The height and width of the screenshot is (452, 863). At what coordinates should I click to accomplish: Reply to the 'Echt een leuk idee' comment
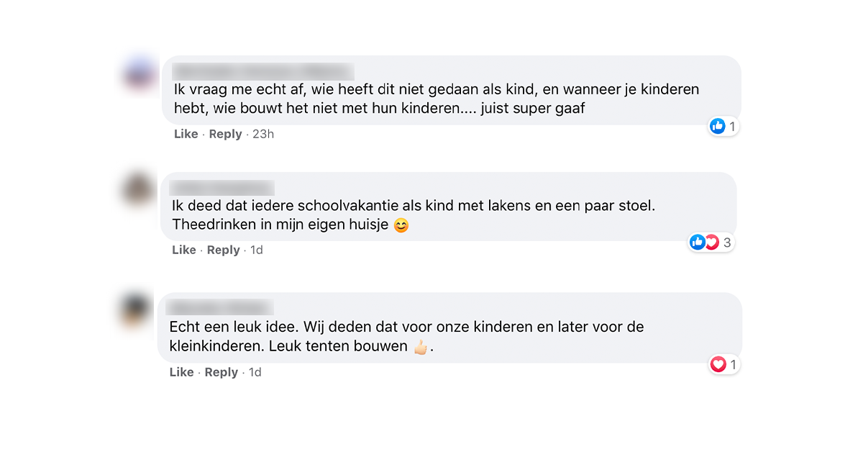pos(221,372)
